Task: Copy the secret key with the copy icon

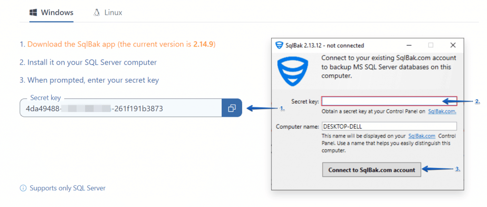Action: coord(232,108)
